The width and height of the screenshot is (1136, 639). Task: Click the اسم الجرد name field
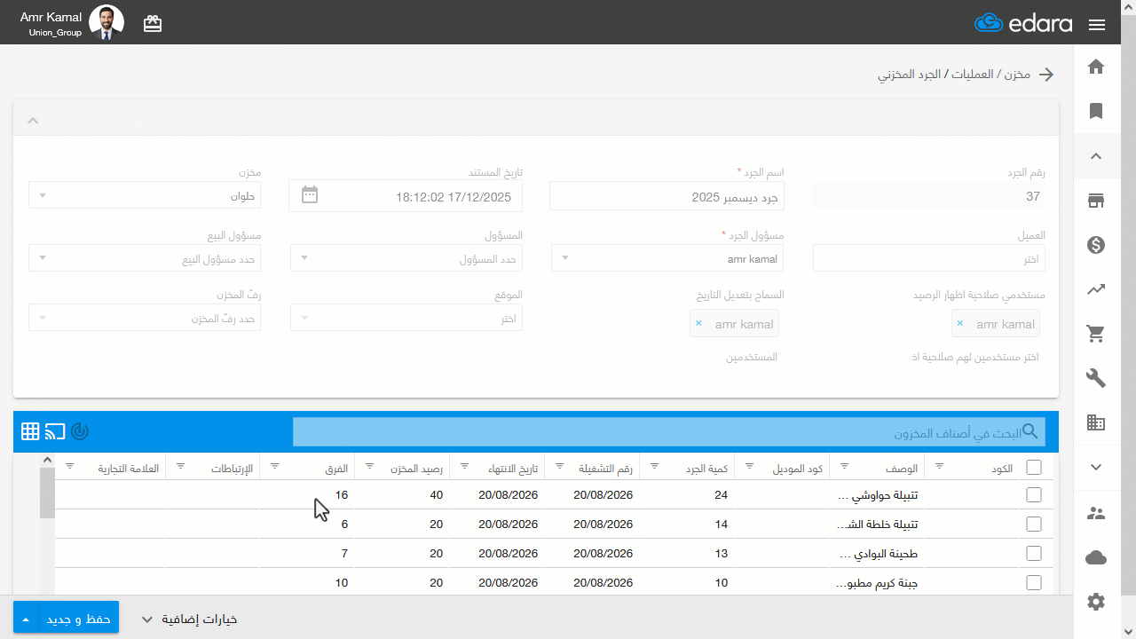[667, 196]
